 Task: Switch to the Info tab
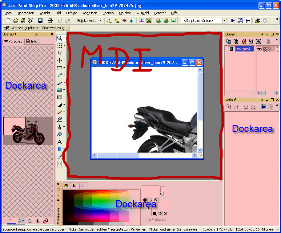click(32, 41)
